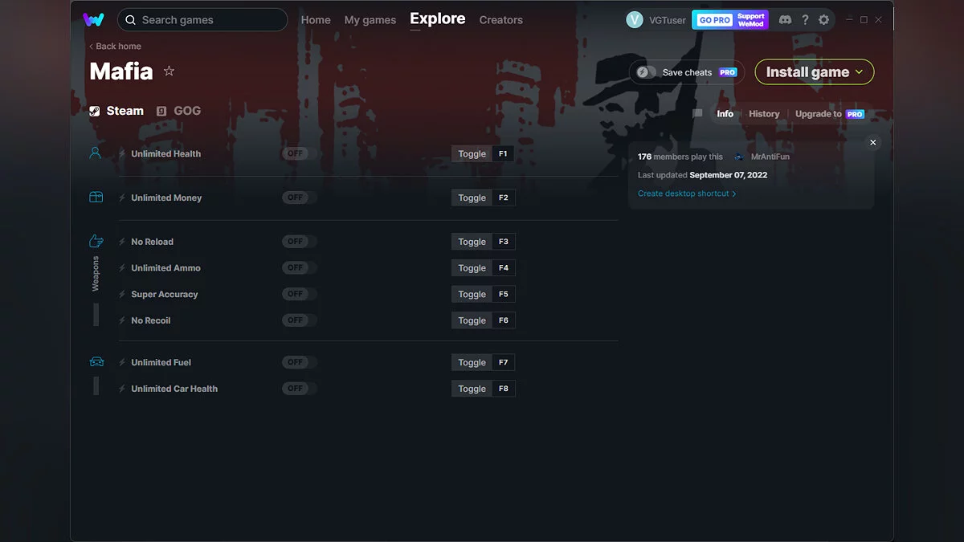Screen dimensions: 964x542
Task: Open the History tab
Action: point(764,114)
